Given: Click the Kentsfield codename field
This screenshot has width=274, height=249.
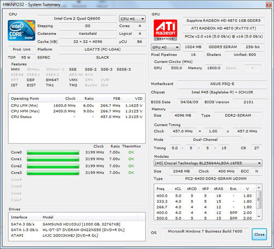Looking at the screenshot, I should [x=88, y=34].
